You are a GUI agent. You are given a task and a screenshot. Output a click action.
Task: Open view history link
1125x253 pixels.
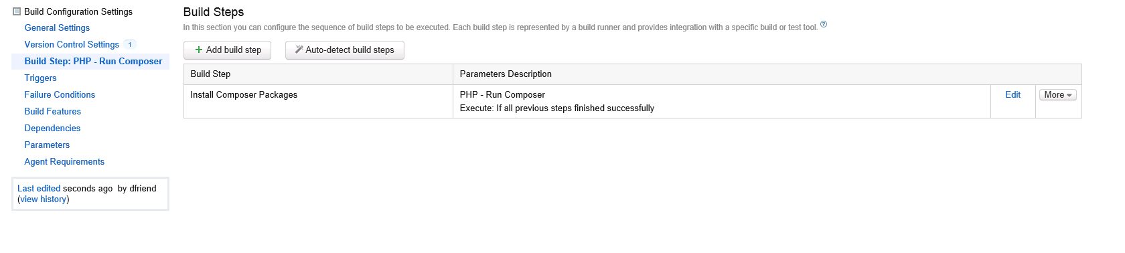pos(44,199)
